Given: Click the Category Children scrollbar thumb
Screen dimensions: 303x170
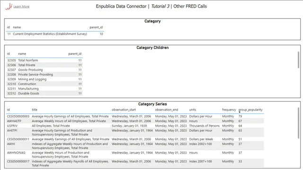Looking at the screenshot, I should point(298,60).
